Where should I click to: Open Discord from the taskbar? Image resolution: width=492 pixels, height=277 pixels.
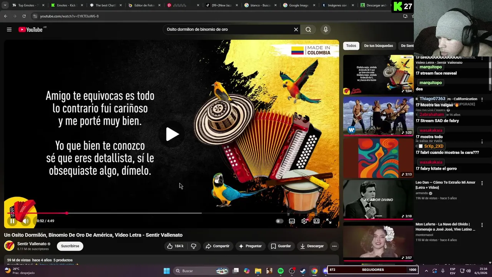[x=325, y=271]
